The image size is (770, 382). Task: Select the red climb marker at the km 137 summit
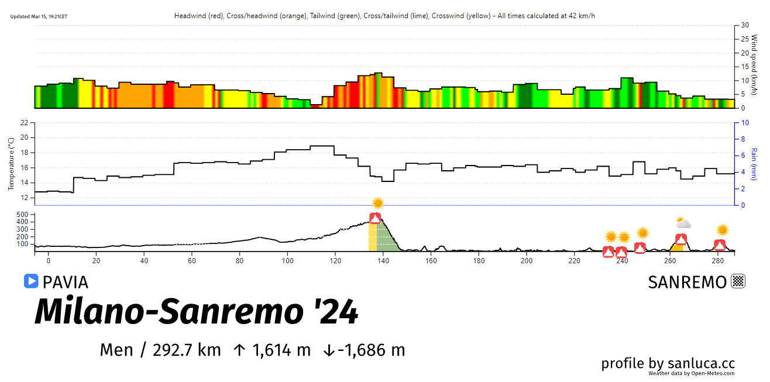(x=375, y=218)
